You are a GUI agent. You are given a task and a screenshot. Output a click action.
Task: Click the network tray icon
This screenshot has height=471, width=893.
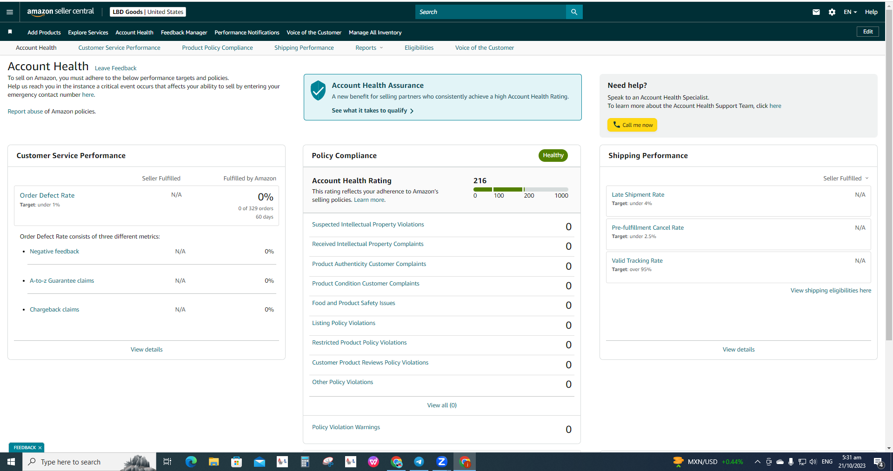802,462
